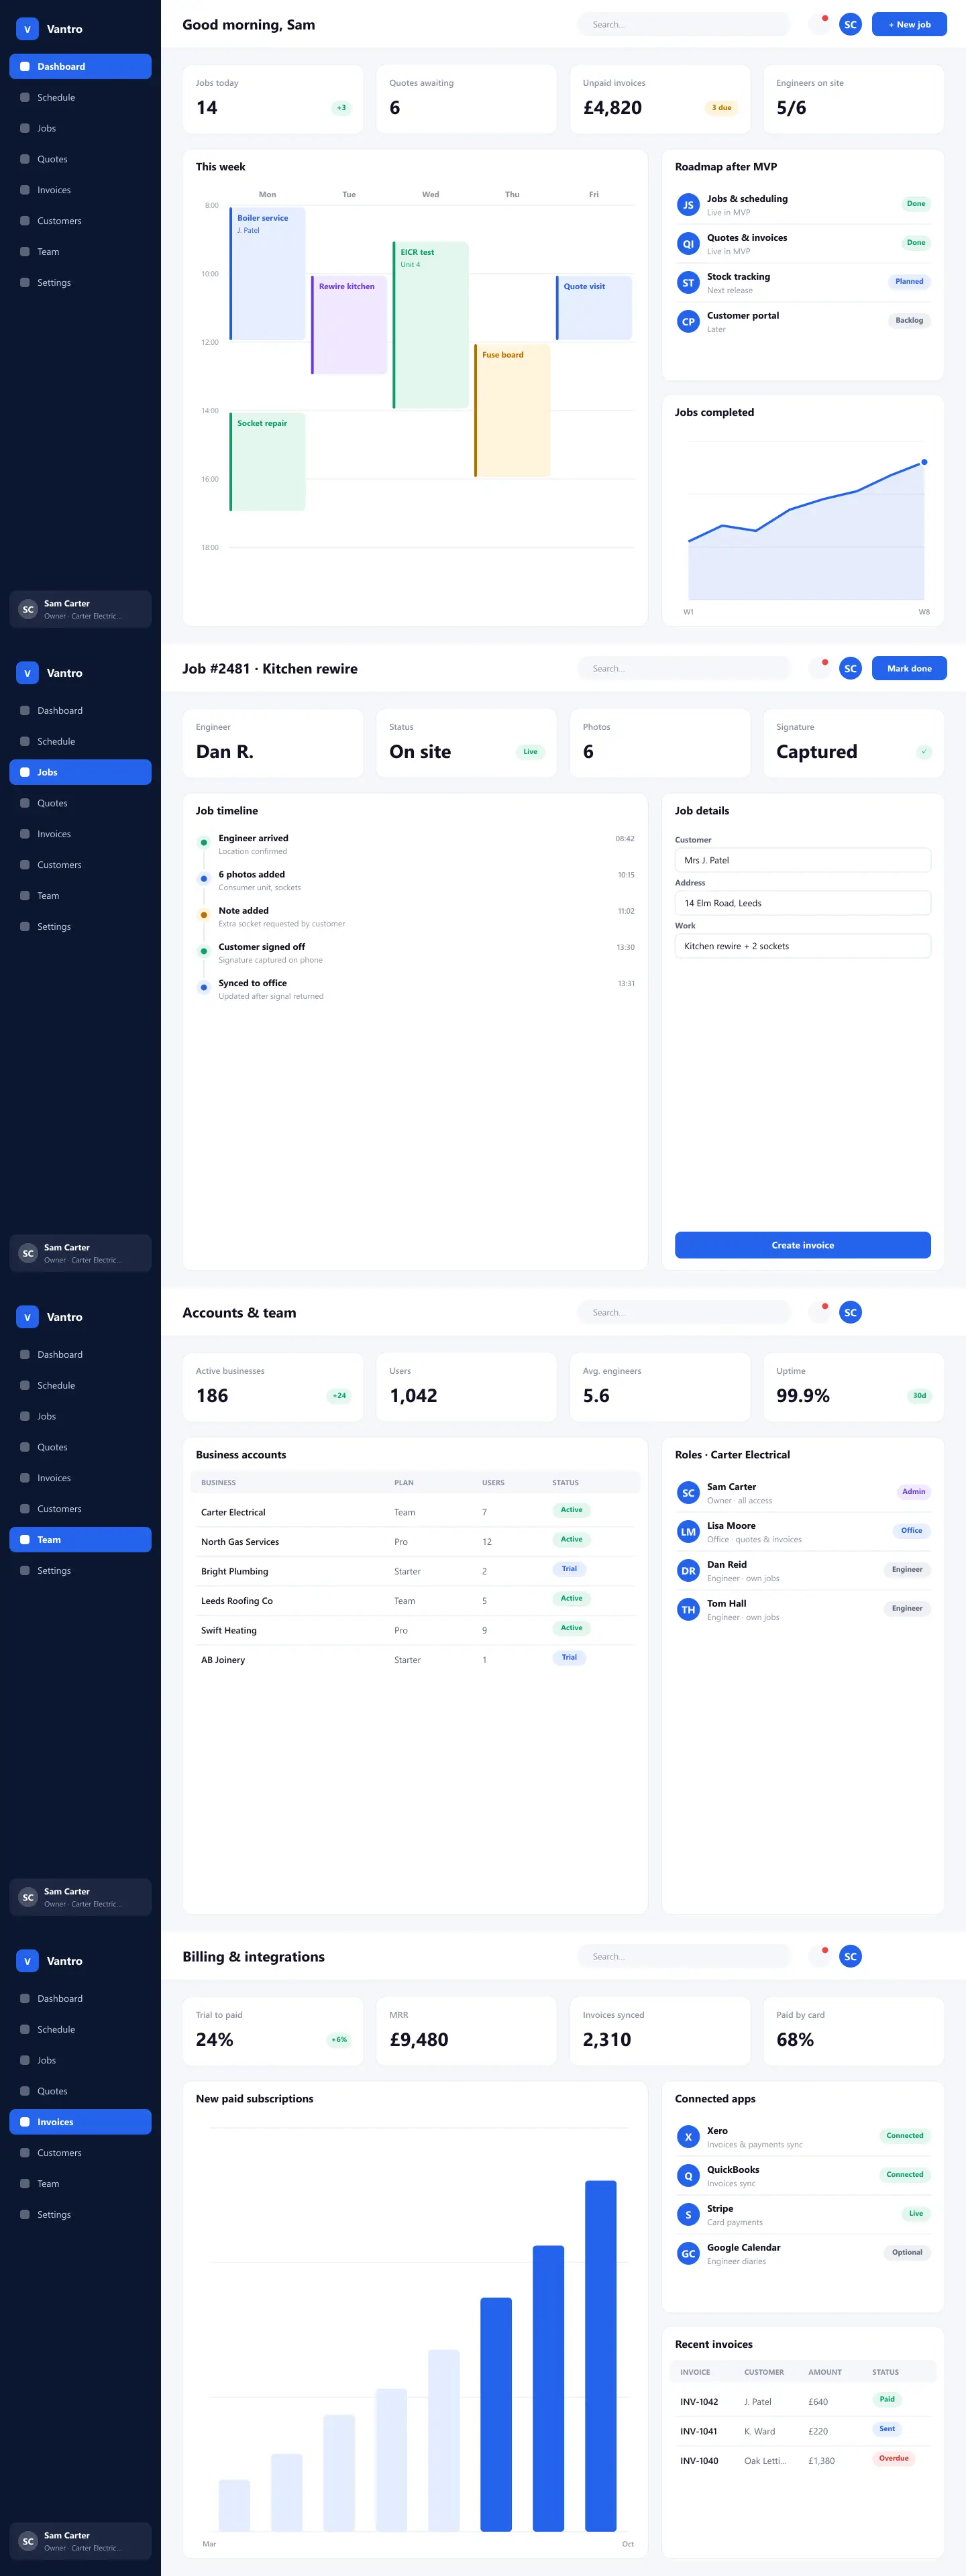Select the ST icon next to Stock tracking

pos(688,283)
